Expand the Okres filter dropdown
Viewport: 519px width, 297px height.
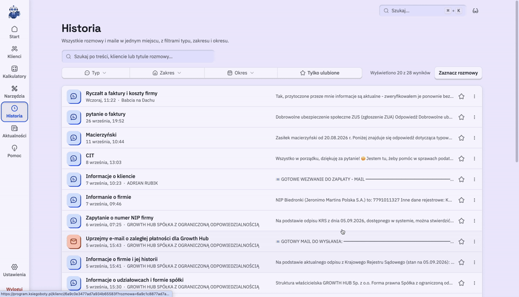[241, 73]
